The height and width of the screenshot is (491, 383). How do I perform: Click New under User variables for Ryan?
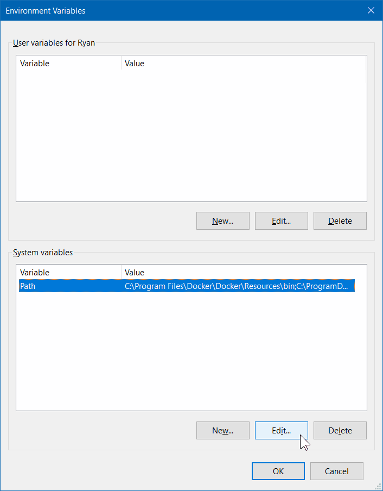pyautogui.click(x=222, y=221)
